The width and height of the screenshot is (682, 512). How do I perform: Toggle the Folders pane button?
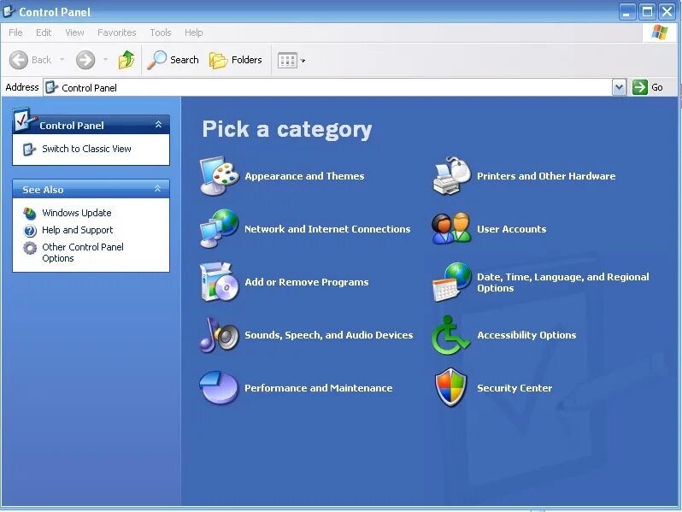click(236, 60)
